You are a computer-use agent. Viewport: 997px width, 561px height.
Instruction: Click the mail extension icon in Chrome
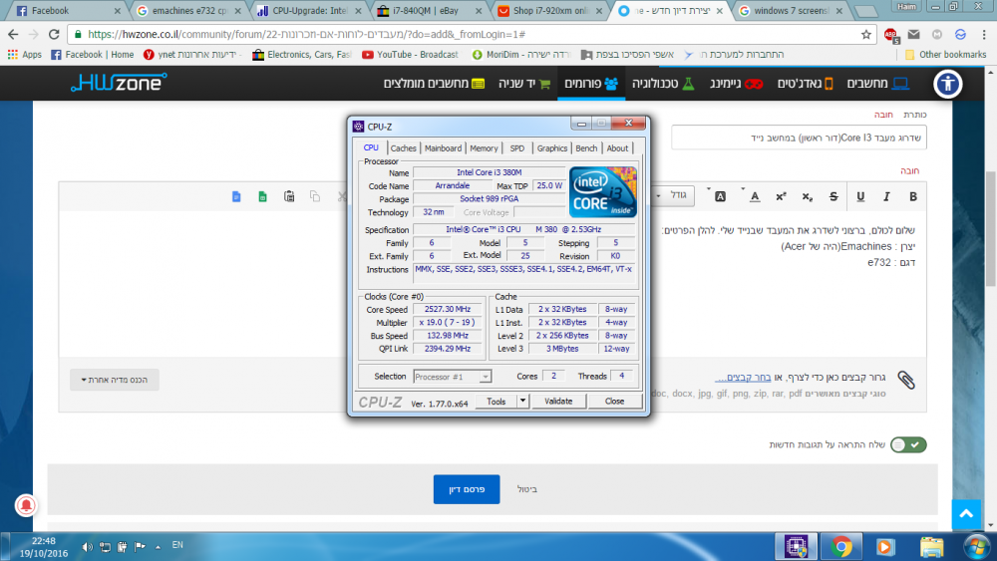pos(913,34)
